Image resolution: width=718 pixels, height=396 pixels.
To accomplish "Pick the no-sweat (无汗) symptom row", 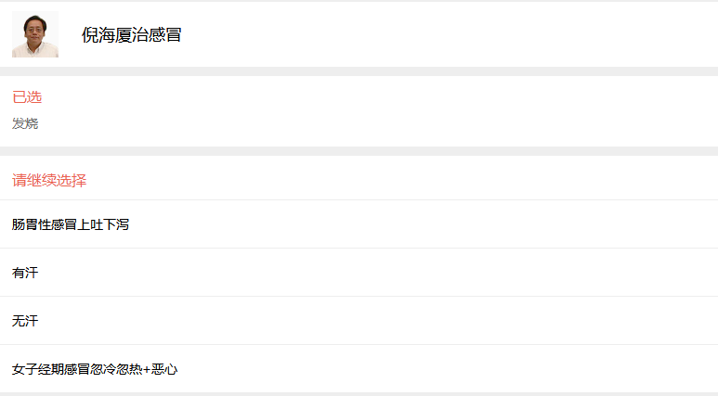I will point(25,321).
